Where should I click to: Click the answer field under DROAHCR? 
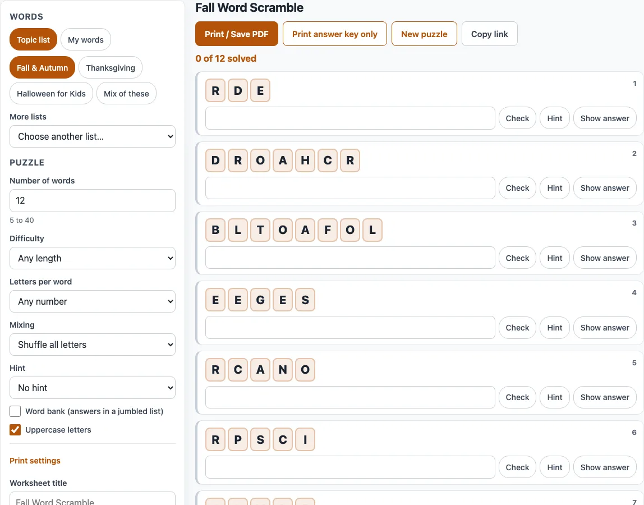pyautogui.click(x=351, y=188)
